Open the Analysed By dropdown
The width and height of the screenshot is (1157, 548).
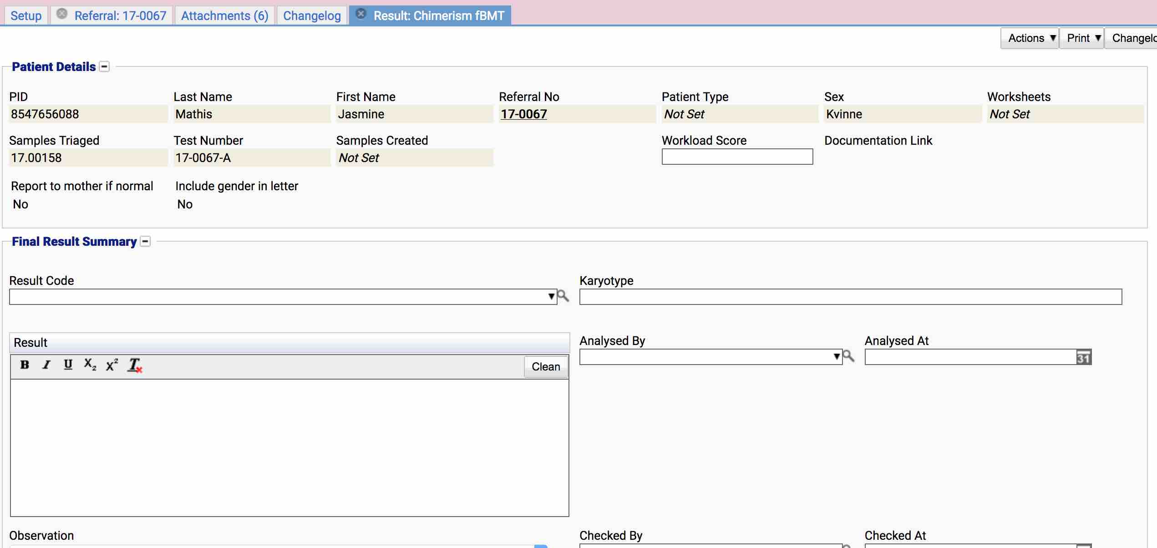[837, 356]
